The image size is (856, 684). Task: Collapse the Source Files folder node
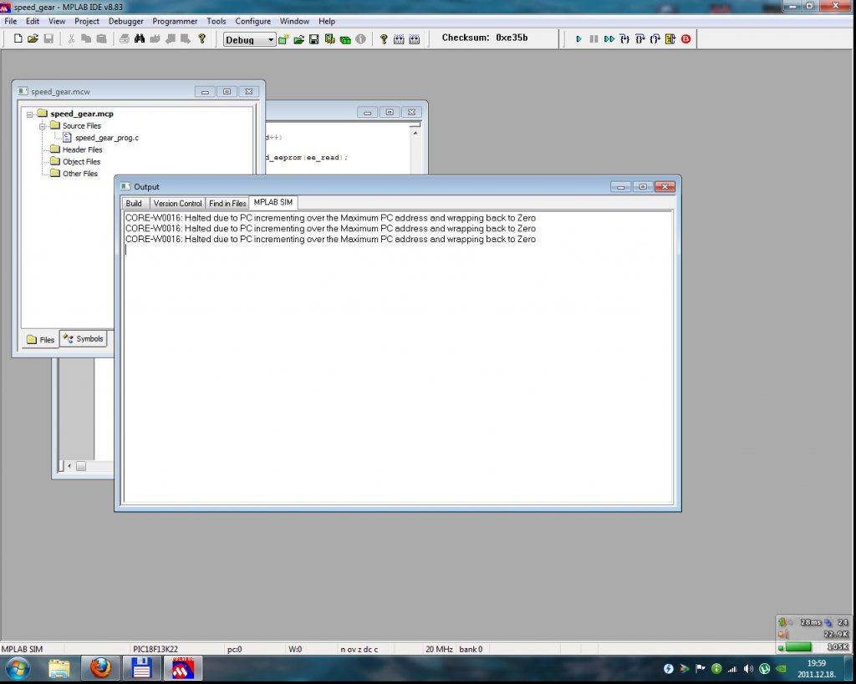tap(42, 127)
